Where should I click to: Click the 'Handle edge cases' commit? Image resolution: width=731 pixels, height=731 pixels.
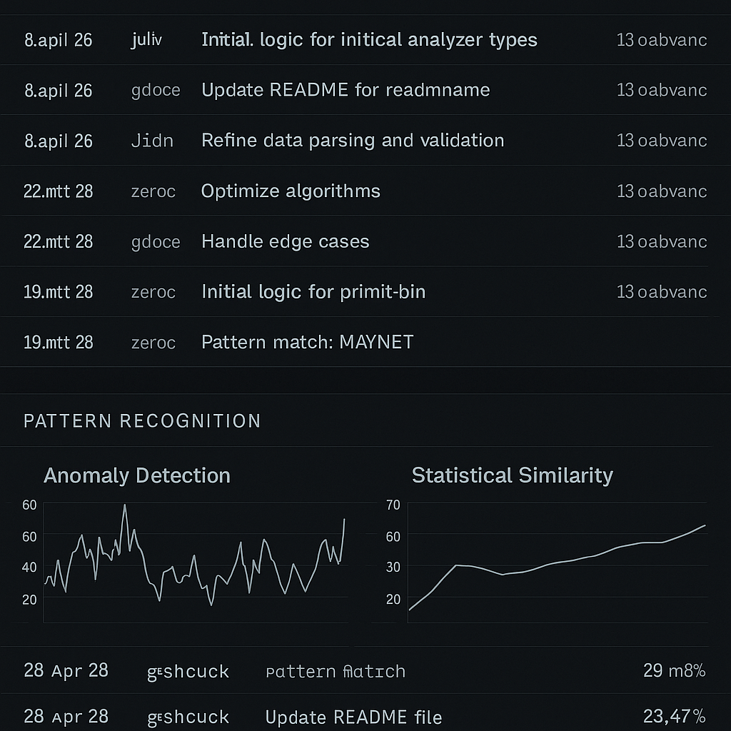point(285,241)
